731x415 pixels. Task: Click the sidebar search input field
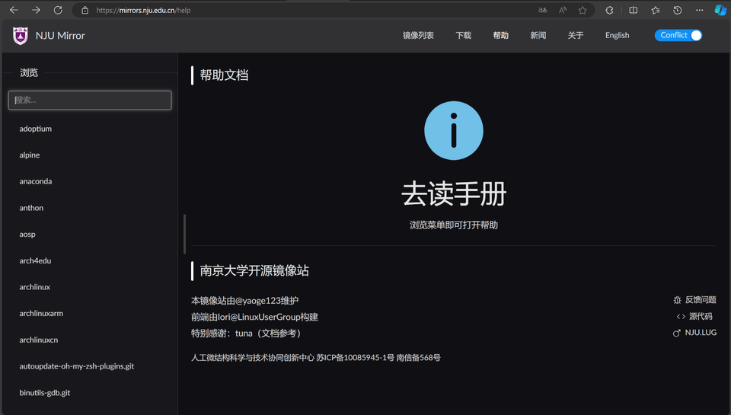(x=90, y=100)
